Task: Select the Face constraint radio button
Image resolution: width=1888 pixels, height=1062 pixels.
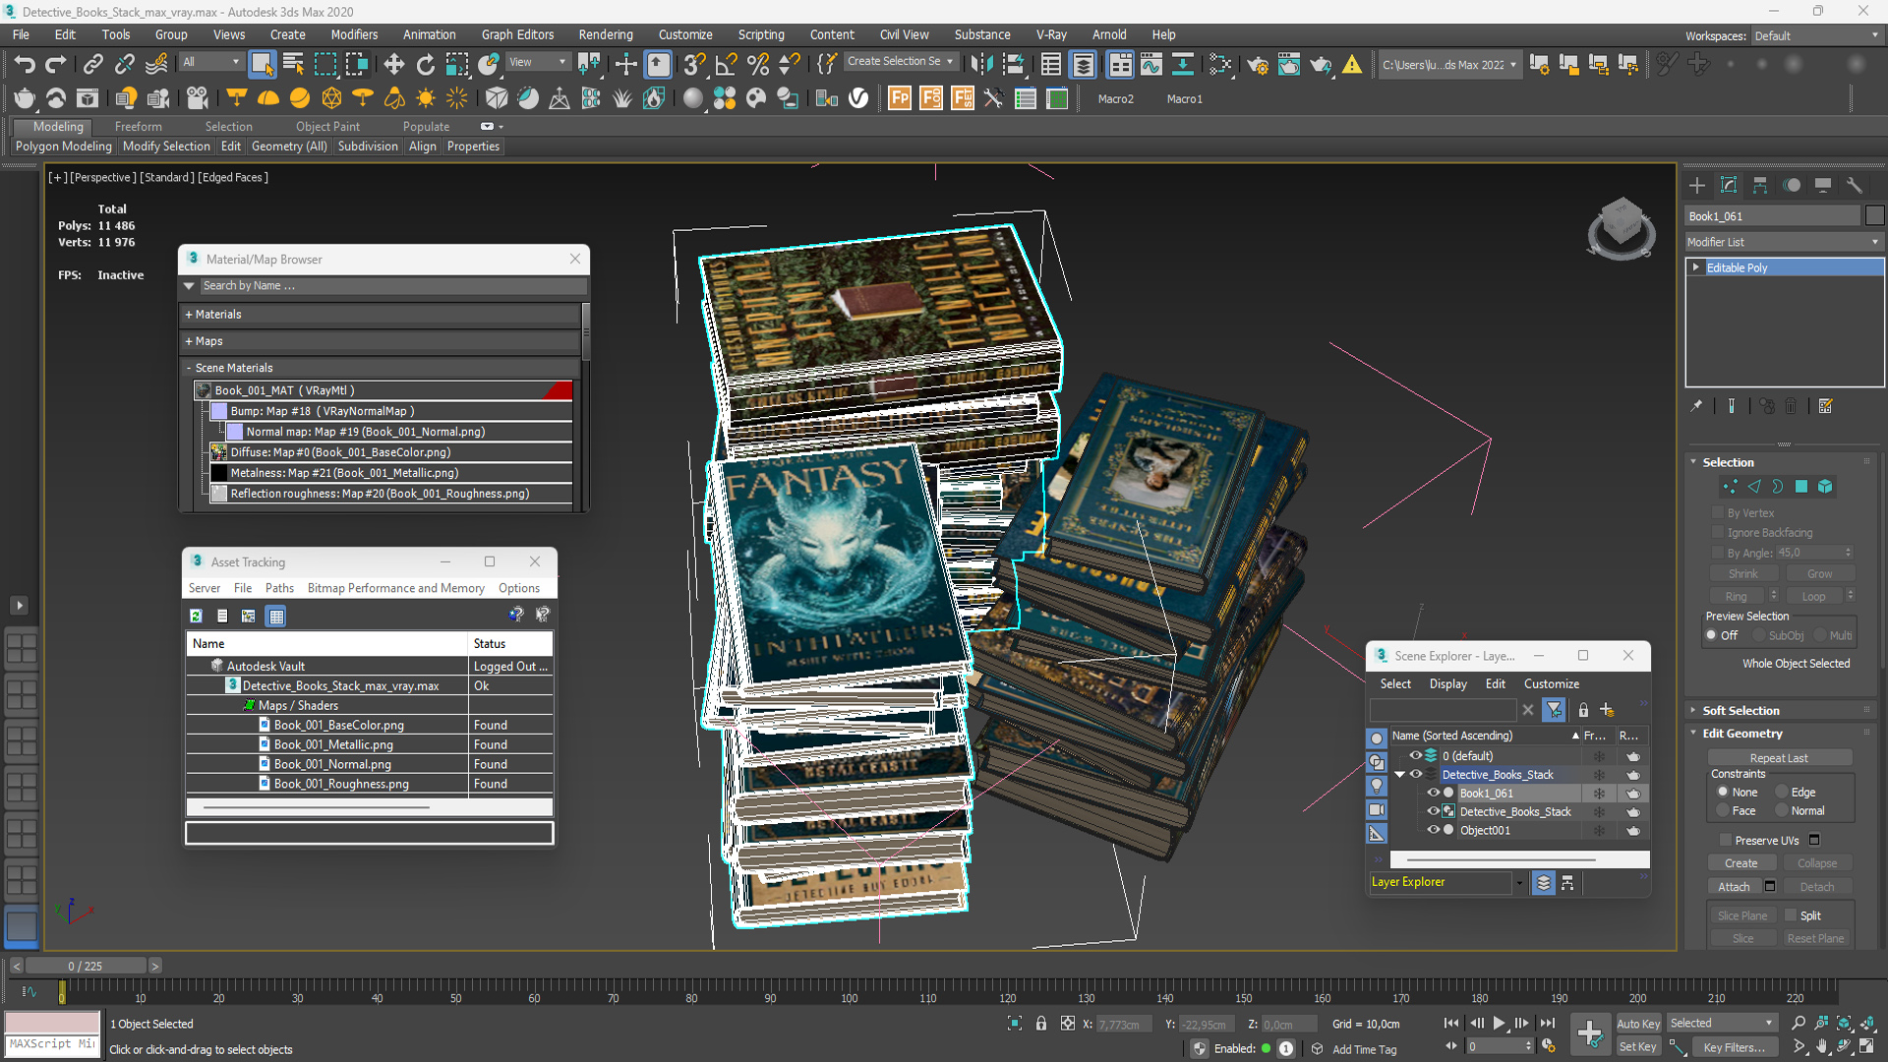Action: coord(1723,810)
